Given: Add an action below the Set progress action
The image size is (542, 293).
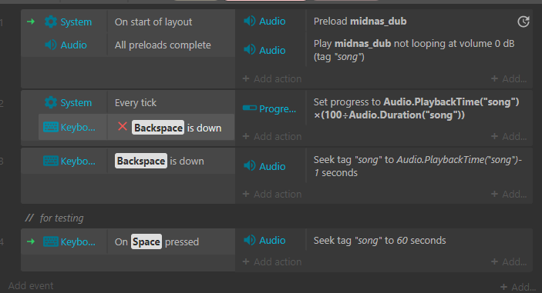Looking at the screenshot, I should (x=272, y=136).
